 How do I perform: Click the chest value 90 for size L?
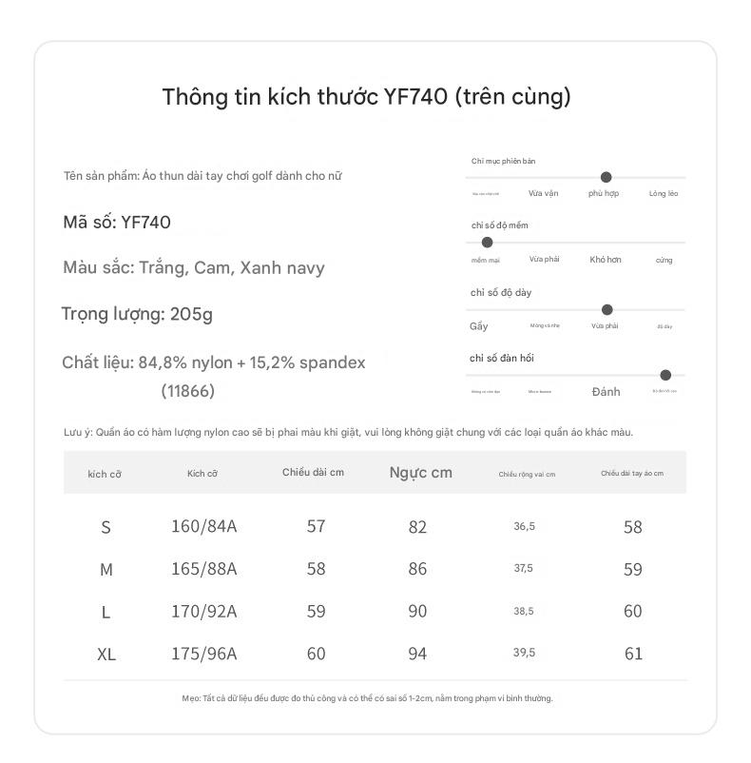click(417, 612)
